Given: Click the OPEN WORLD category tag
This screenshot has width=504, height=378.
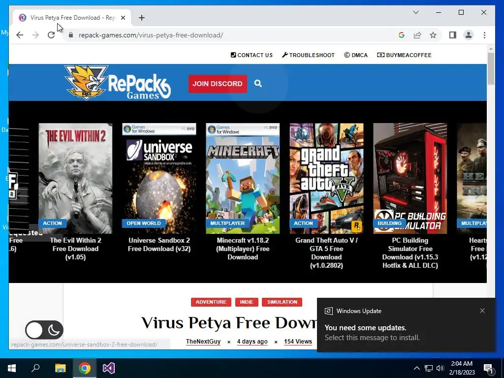Looking at the screenshot, I should (x=144, y=223).
